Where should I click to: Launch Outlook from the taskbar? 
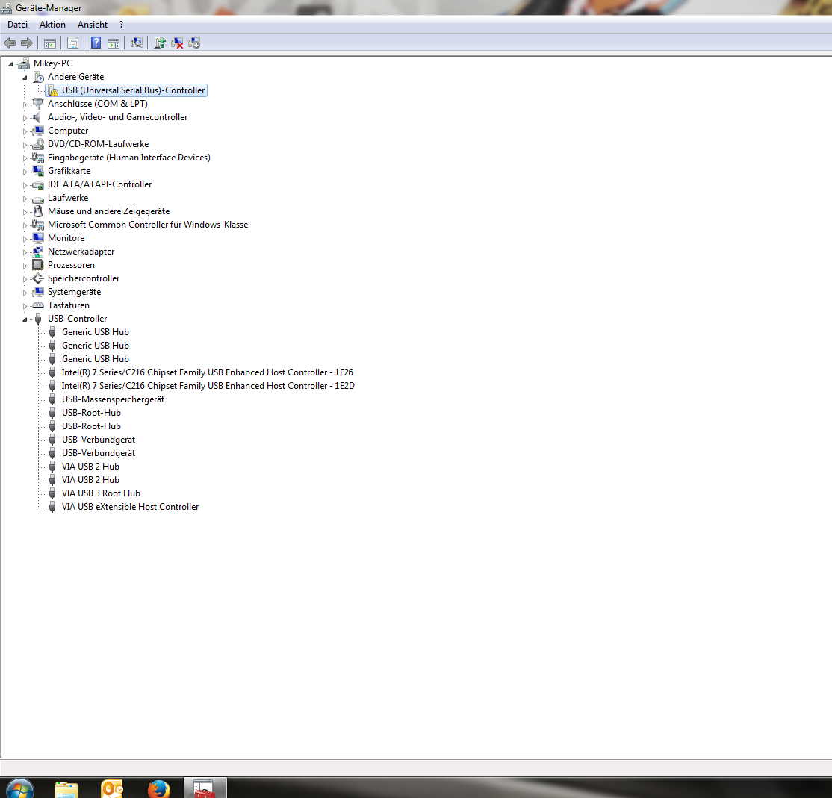pos(112,788)
